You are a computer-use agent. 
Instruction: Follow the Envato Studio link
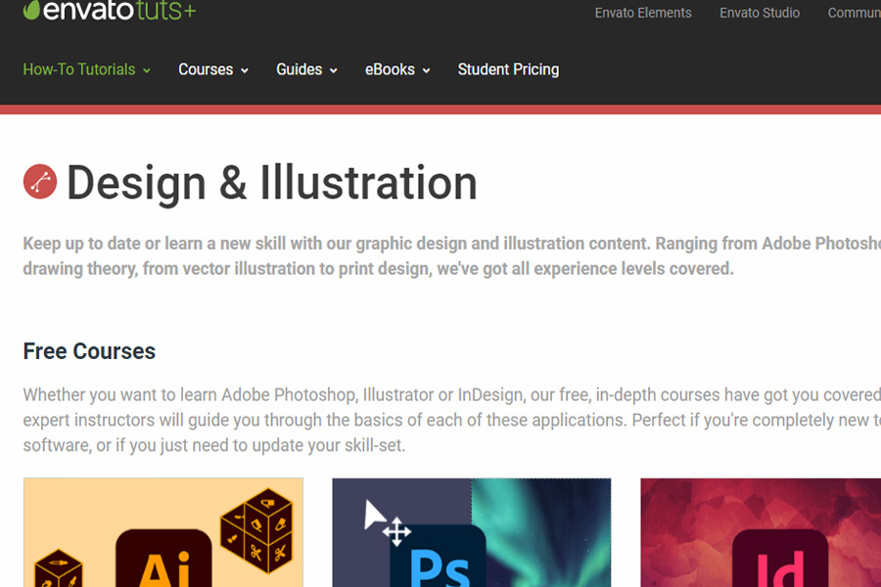click(759, 13)
